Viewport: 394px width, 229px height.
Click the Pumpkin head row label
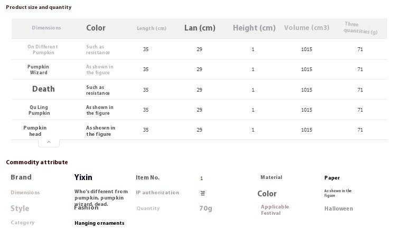tap(35, 131)
